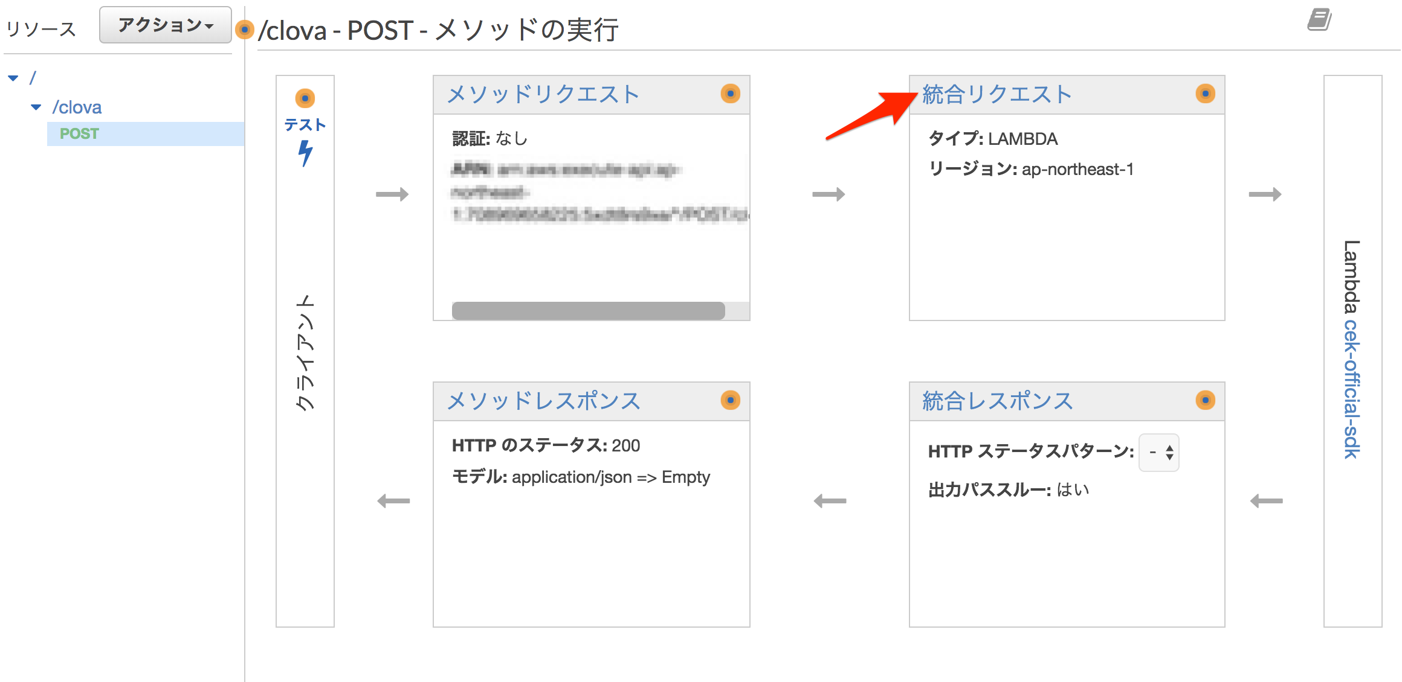Select the root / resource
1402x682 pixels.
(33, 78)
